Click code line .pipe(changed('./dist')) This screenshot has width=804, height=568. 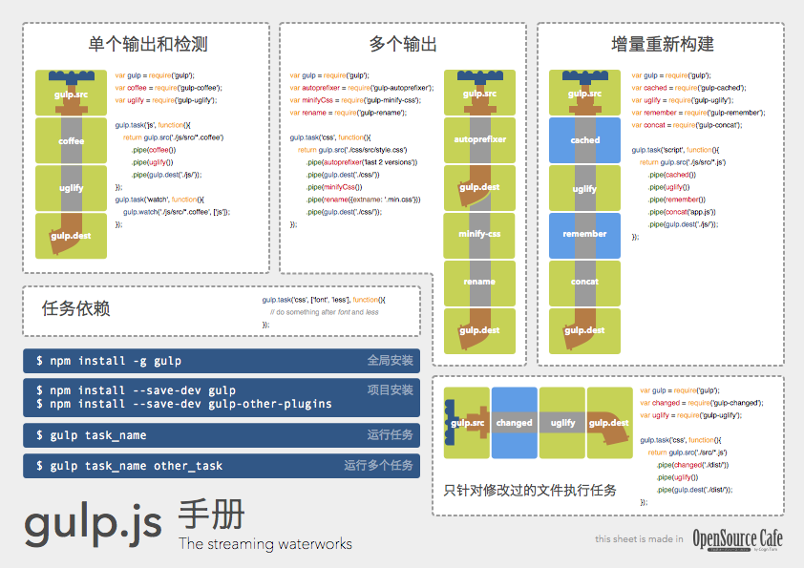click(x=692, y=465)
